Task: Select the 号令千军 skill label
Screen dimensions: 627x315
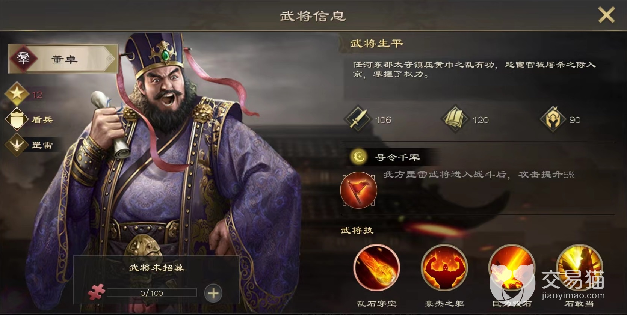Action: pyautogui.click(x=397, y=157)
